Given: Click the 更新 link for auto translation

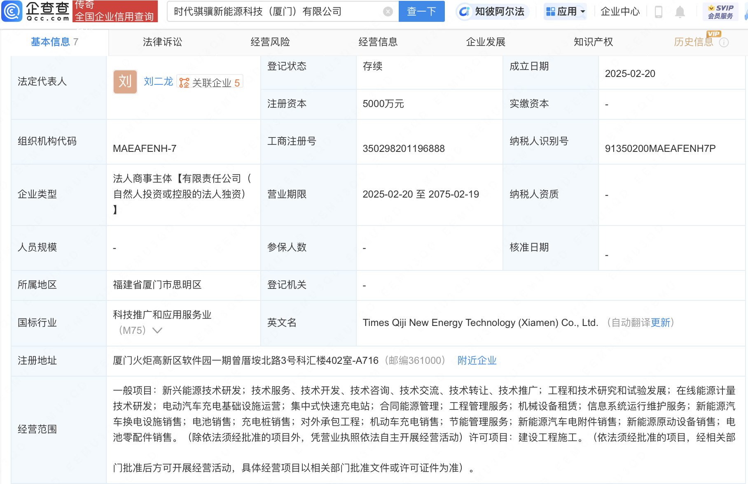Looking at the screenshot, I should pyautogui.click(x=660, y=323).
